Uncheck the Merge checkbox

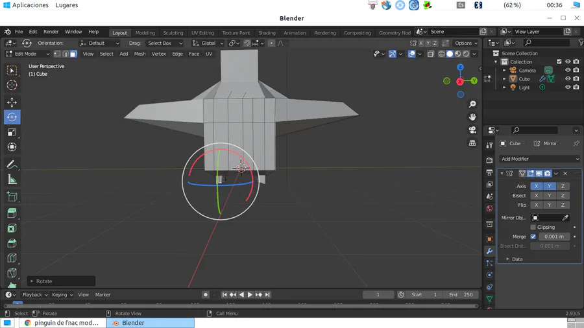coord(533,237)
